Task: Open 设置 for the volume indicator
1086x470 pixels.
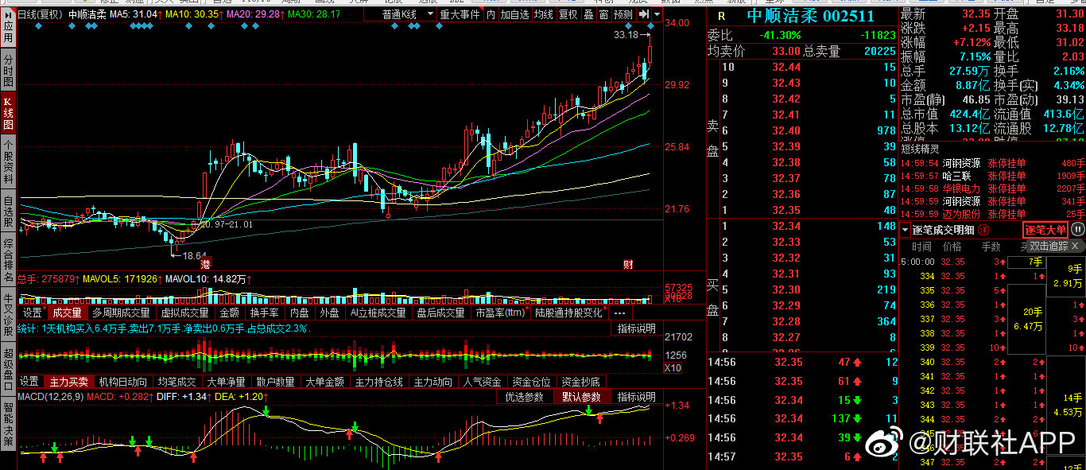Action: [x=32, y=313]
